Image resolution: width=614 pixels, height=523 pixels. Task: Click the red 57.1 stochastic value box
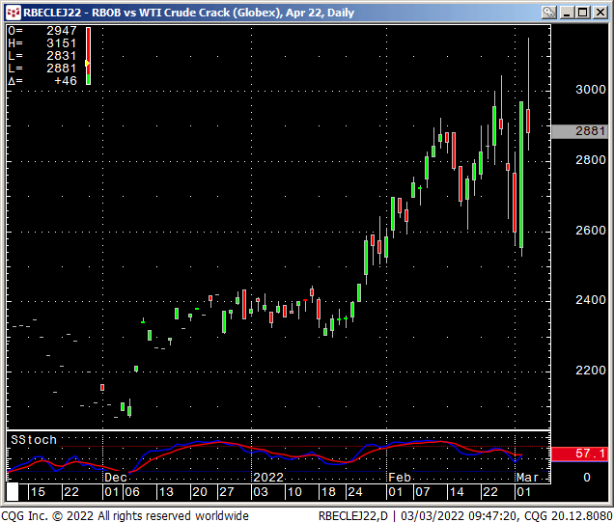[x=579, y=454]
